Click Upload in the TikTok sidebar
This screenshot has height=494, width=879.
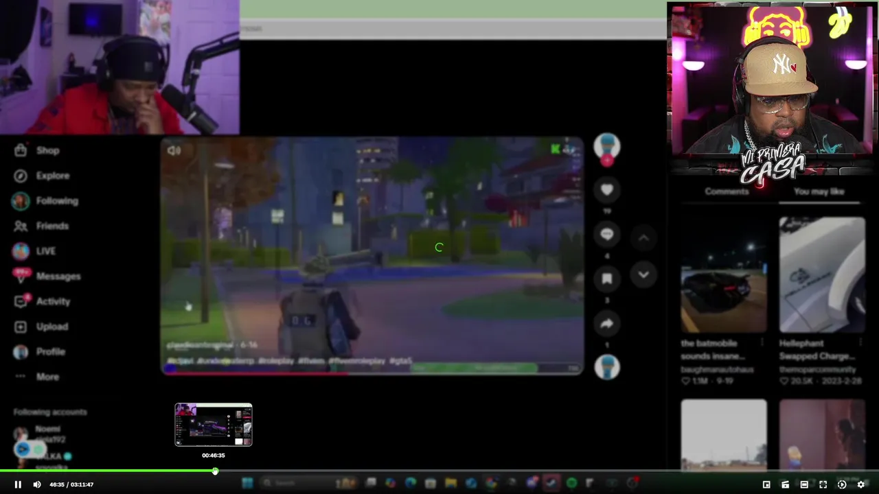pos(42,327)
